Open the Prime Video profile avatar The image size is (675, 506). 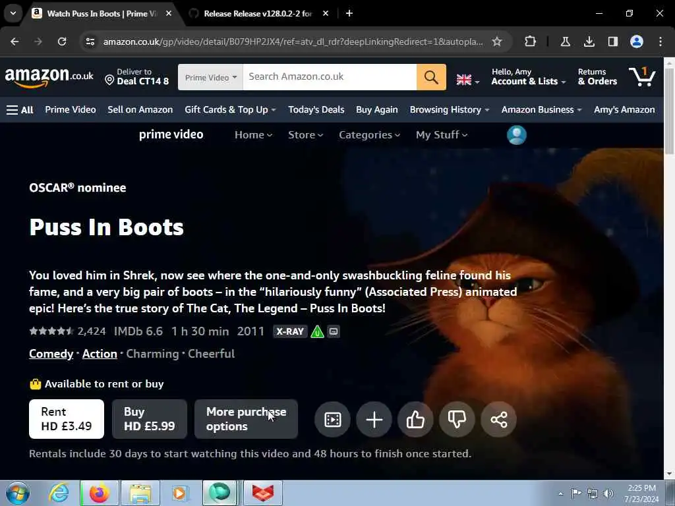tap(517, 134)
